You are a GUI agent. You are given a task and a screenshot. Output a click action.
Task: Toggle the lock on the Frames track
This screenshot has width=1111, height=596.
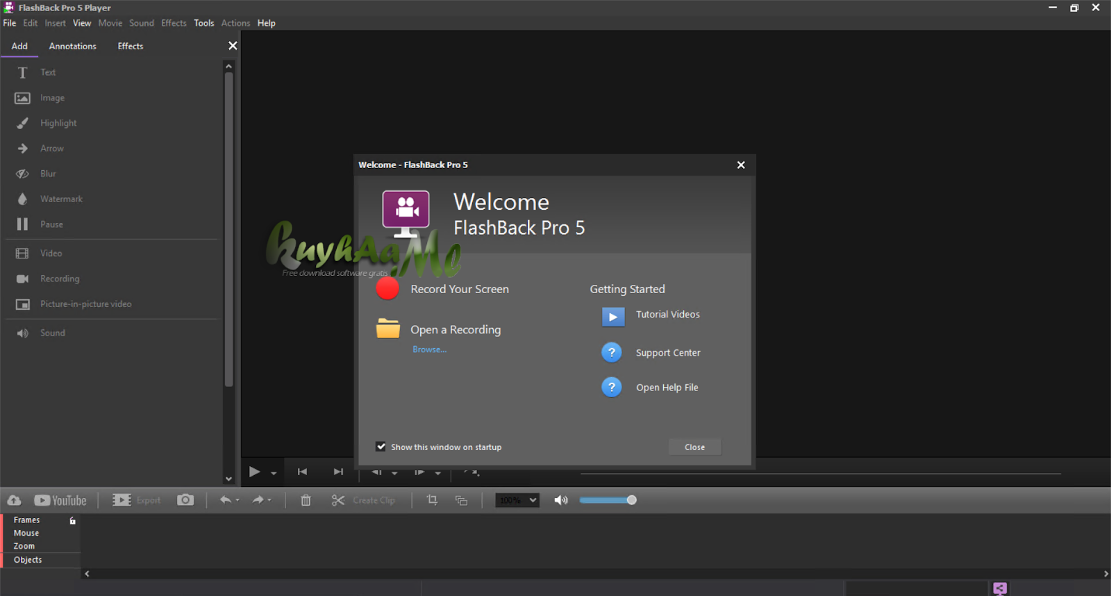(x=72, y=520)
